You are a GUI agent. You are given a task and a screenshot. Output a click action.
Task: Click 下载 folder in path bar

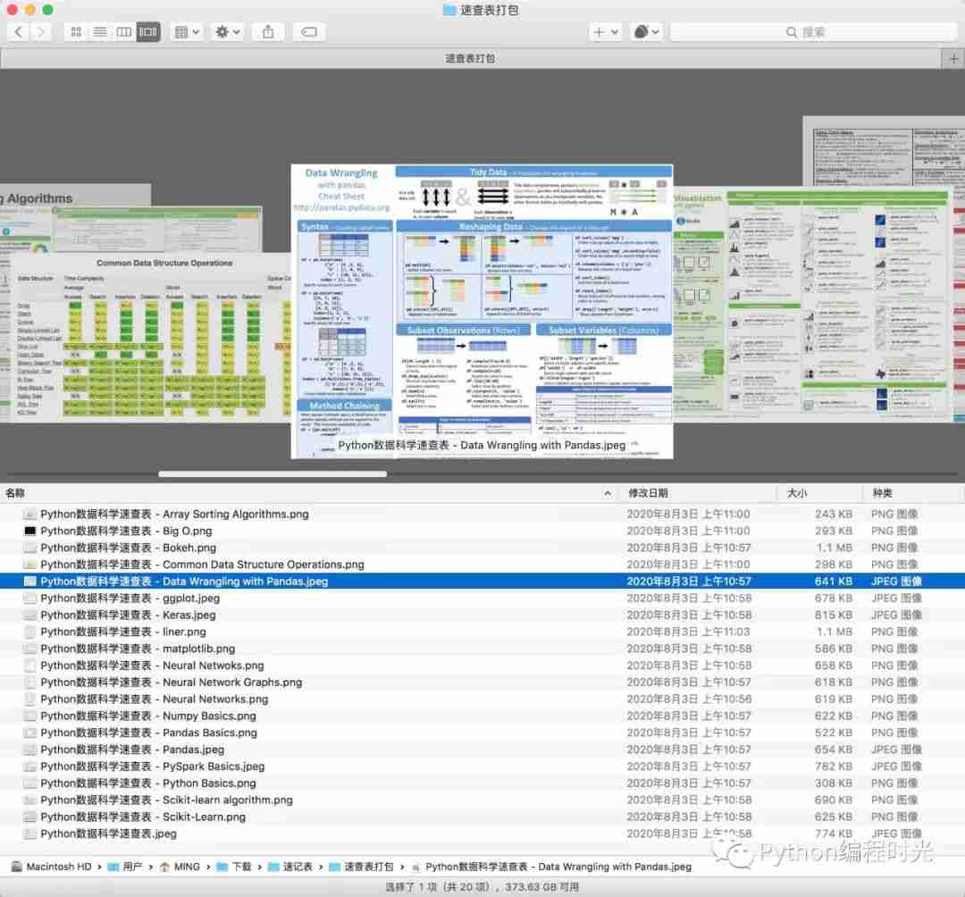[234, 867]
